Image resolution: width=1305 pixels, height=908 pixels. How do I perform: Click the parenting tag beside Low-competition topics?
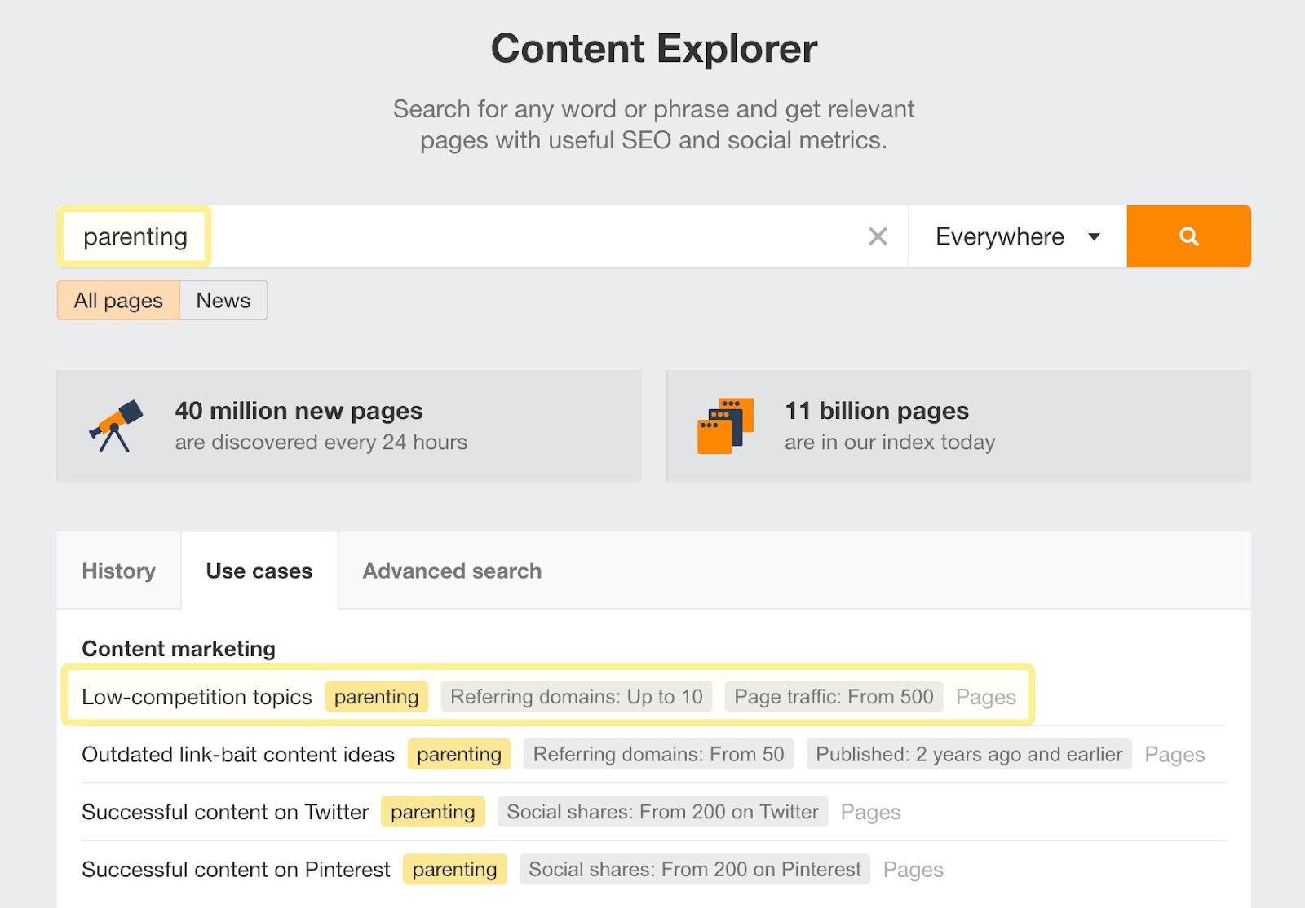click(x=376, y=697)
